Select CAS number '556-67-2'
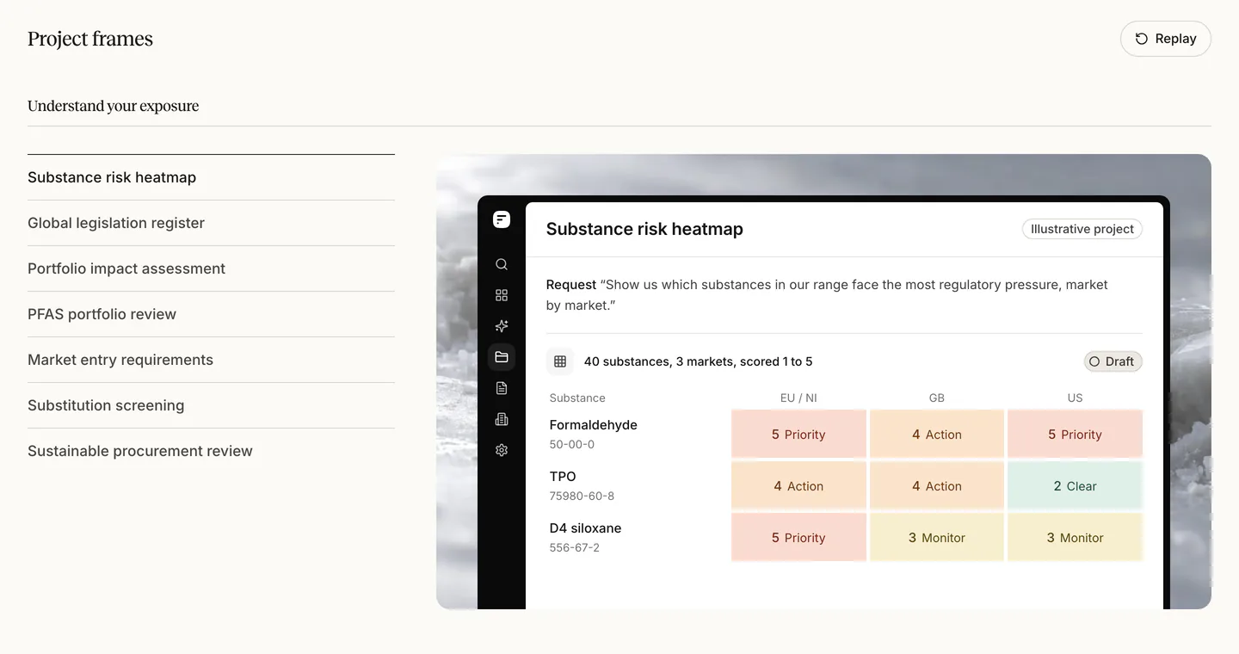 point(575,547)
